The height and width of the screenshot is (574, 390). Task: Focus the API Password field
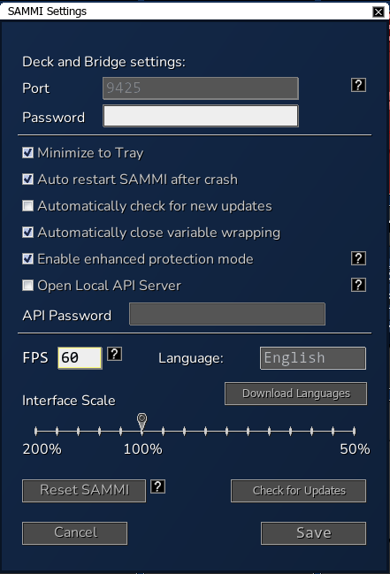pos(227,314)
